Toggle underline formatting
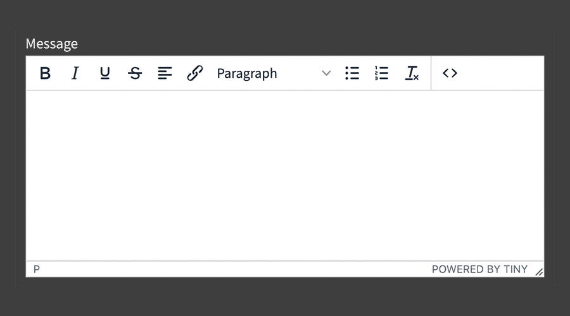 (104, 73)
